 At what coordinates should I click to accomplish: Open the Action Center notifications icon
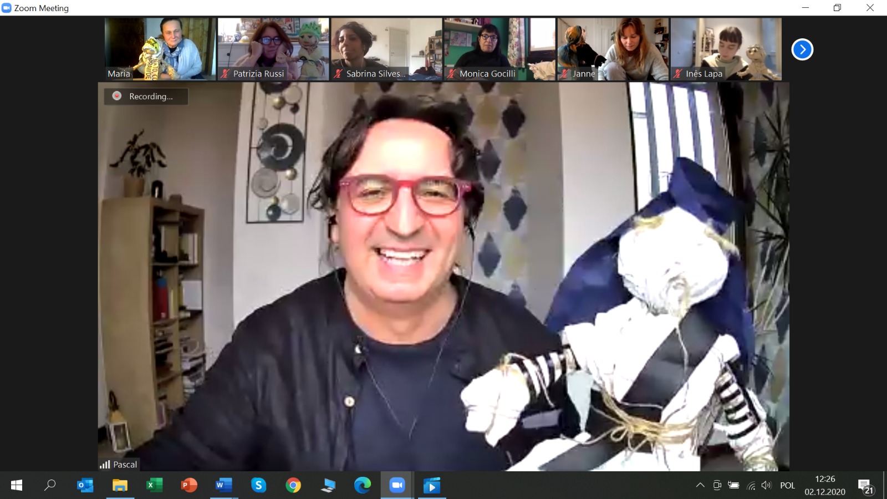click(866, 486)
